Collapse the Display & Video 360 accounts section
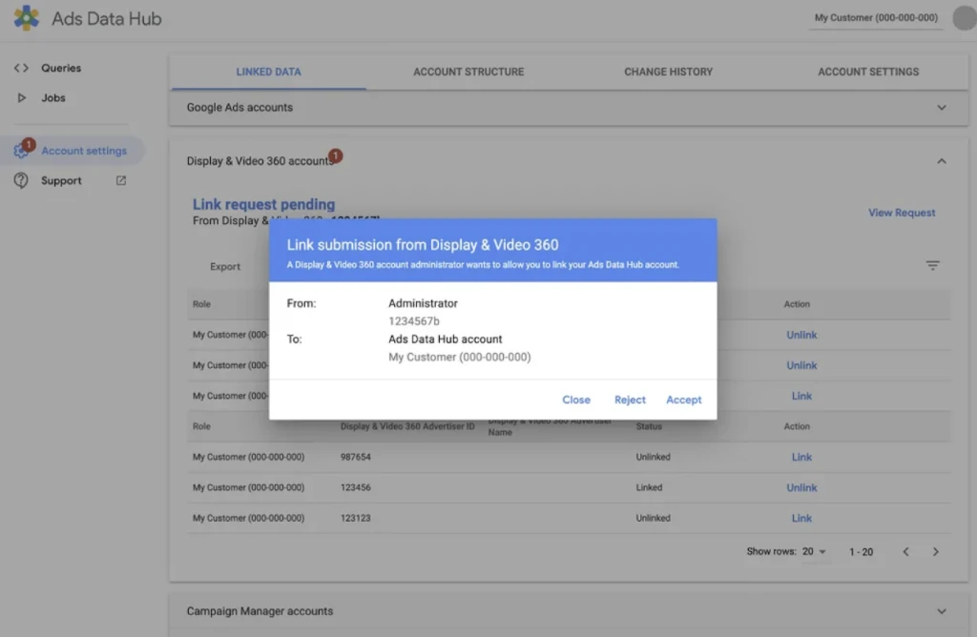This screenshot has width=977, height=637. 942,160
